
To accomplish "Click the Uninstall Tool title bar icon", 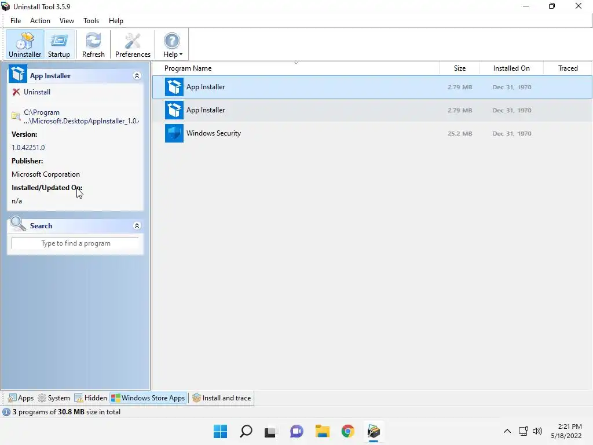I will (x=6, y=6).
